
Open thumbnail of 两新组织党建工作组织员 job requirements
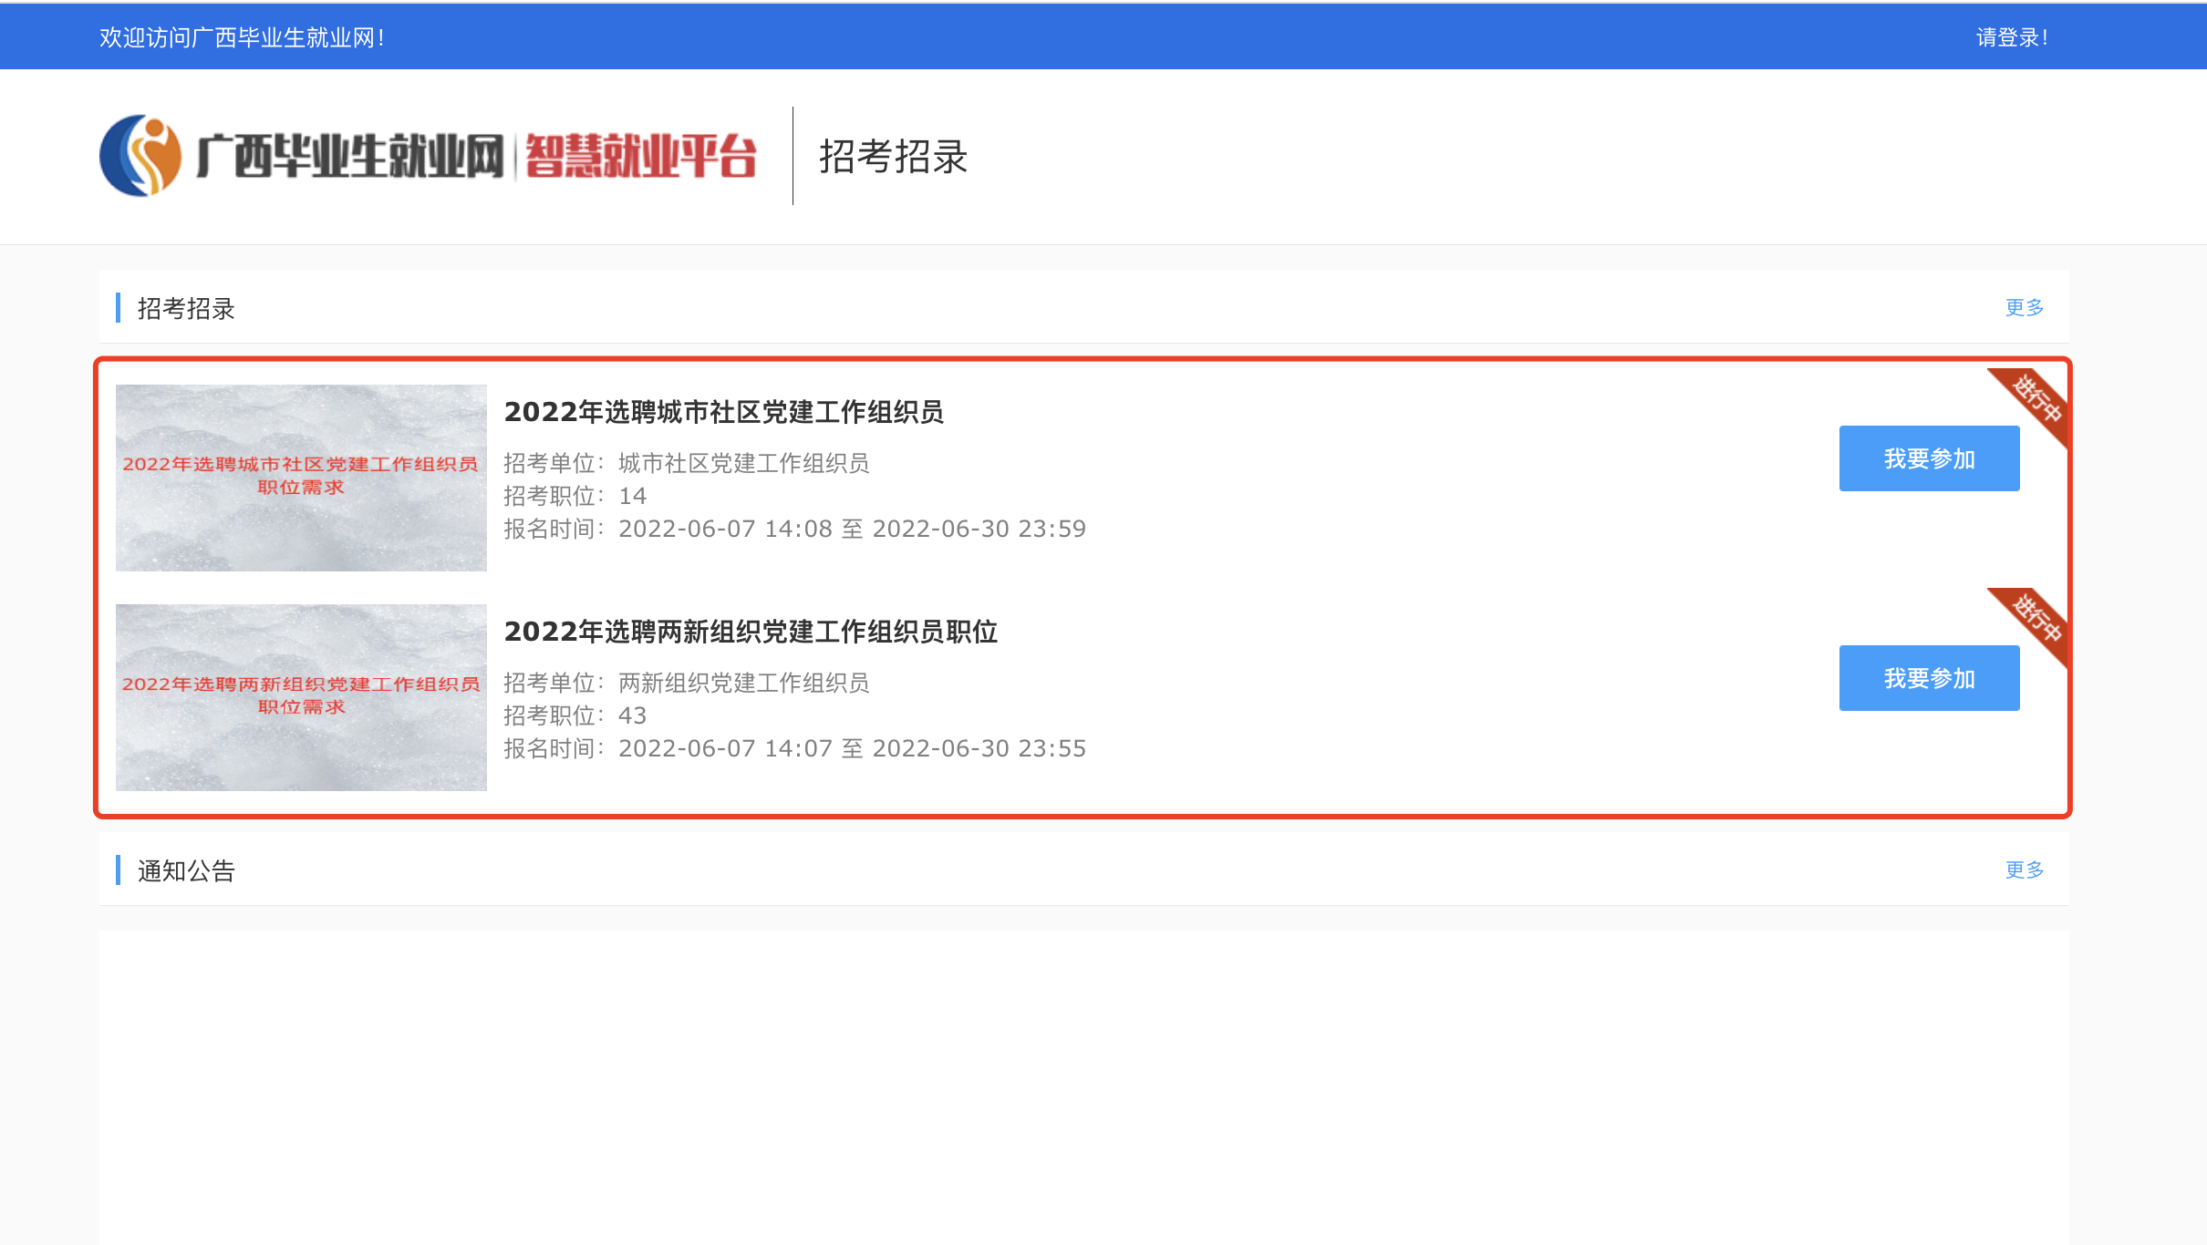point(301,697)
